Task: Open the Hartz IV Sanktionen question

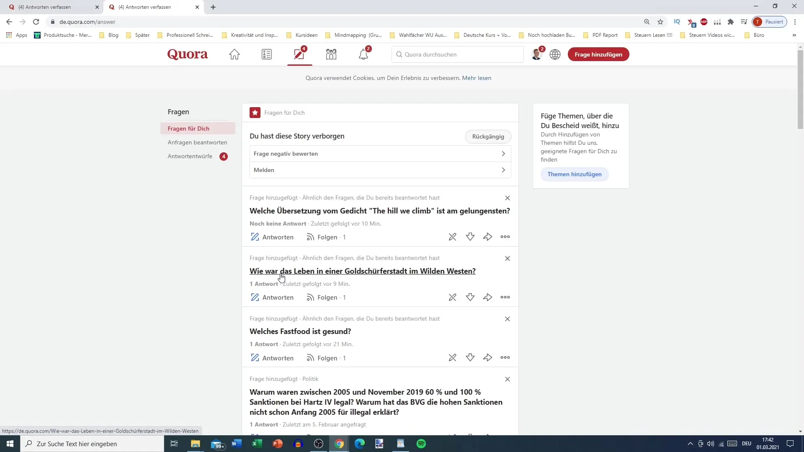Action: pyautogui.click(x=376, y=402)
